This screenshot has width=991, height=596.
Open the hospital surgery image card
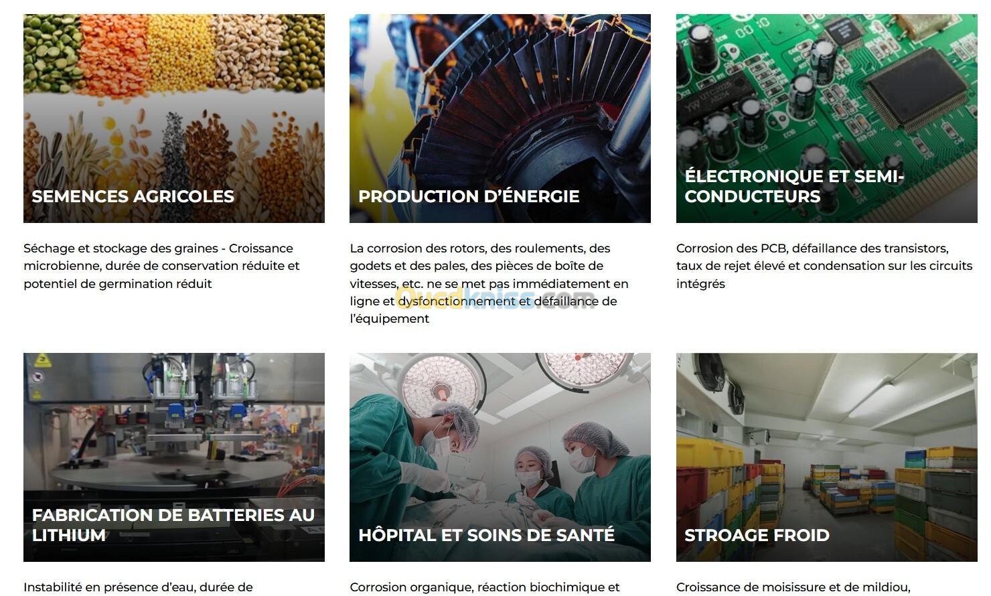pyautogui.click(x=500, y=457)
